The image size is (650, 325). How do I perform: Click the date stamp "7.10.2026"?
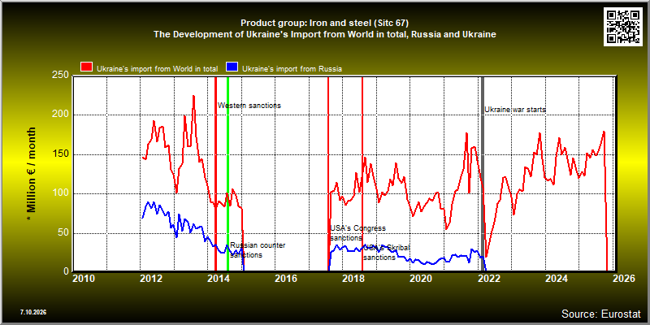[x=32, y=312]
